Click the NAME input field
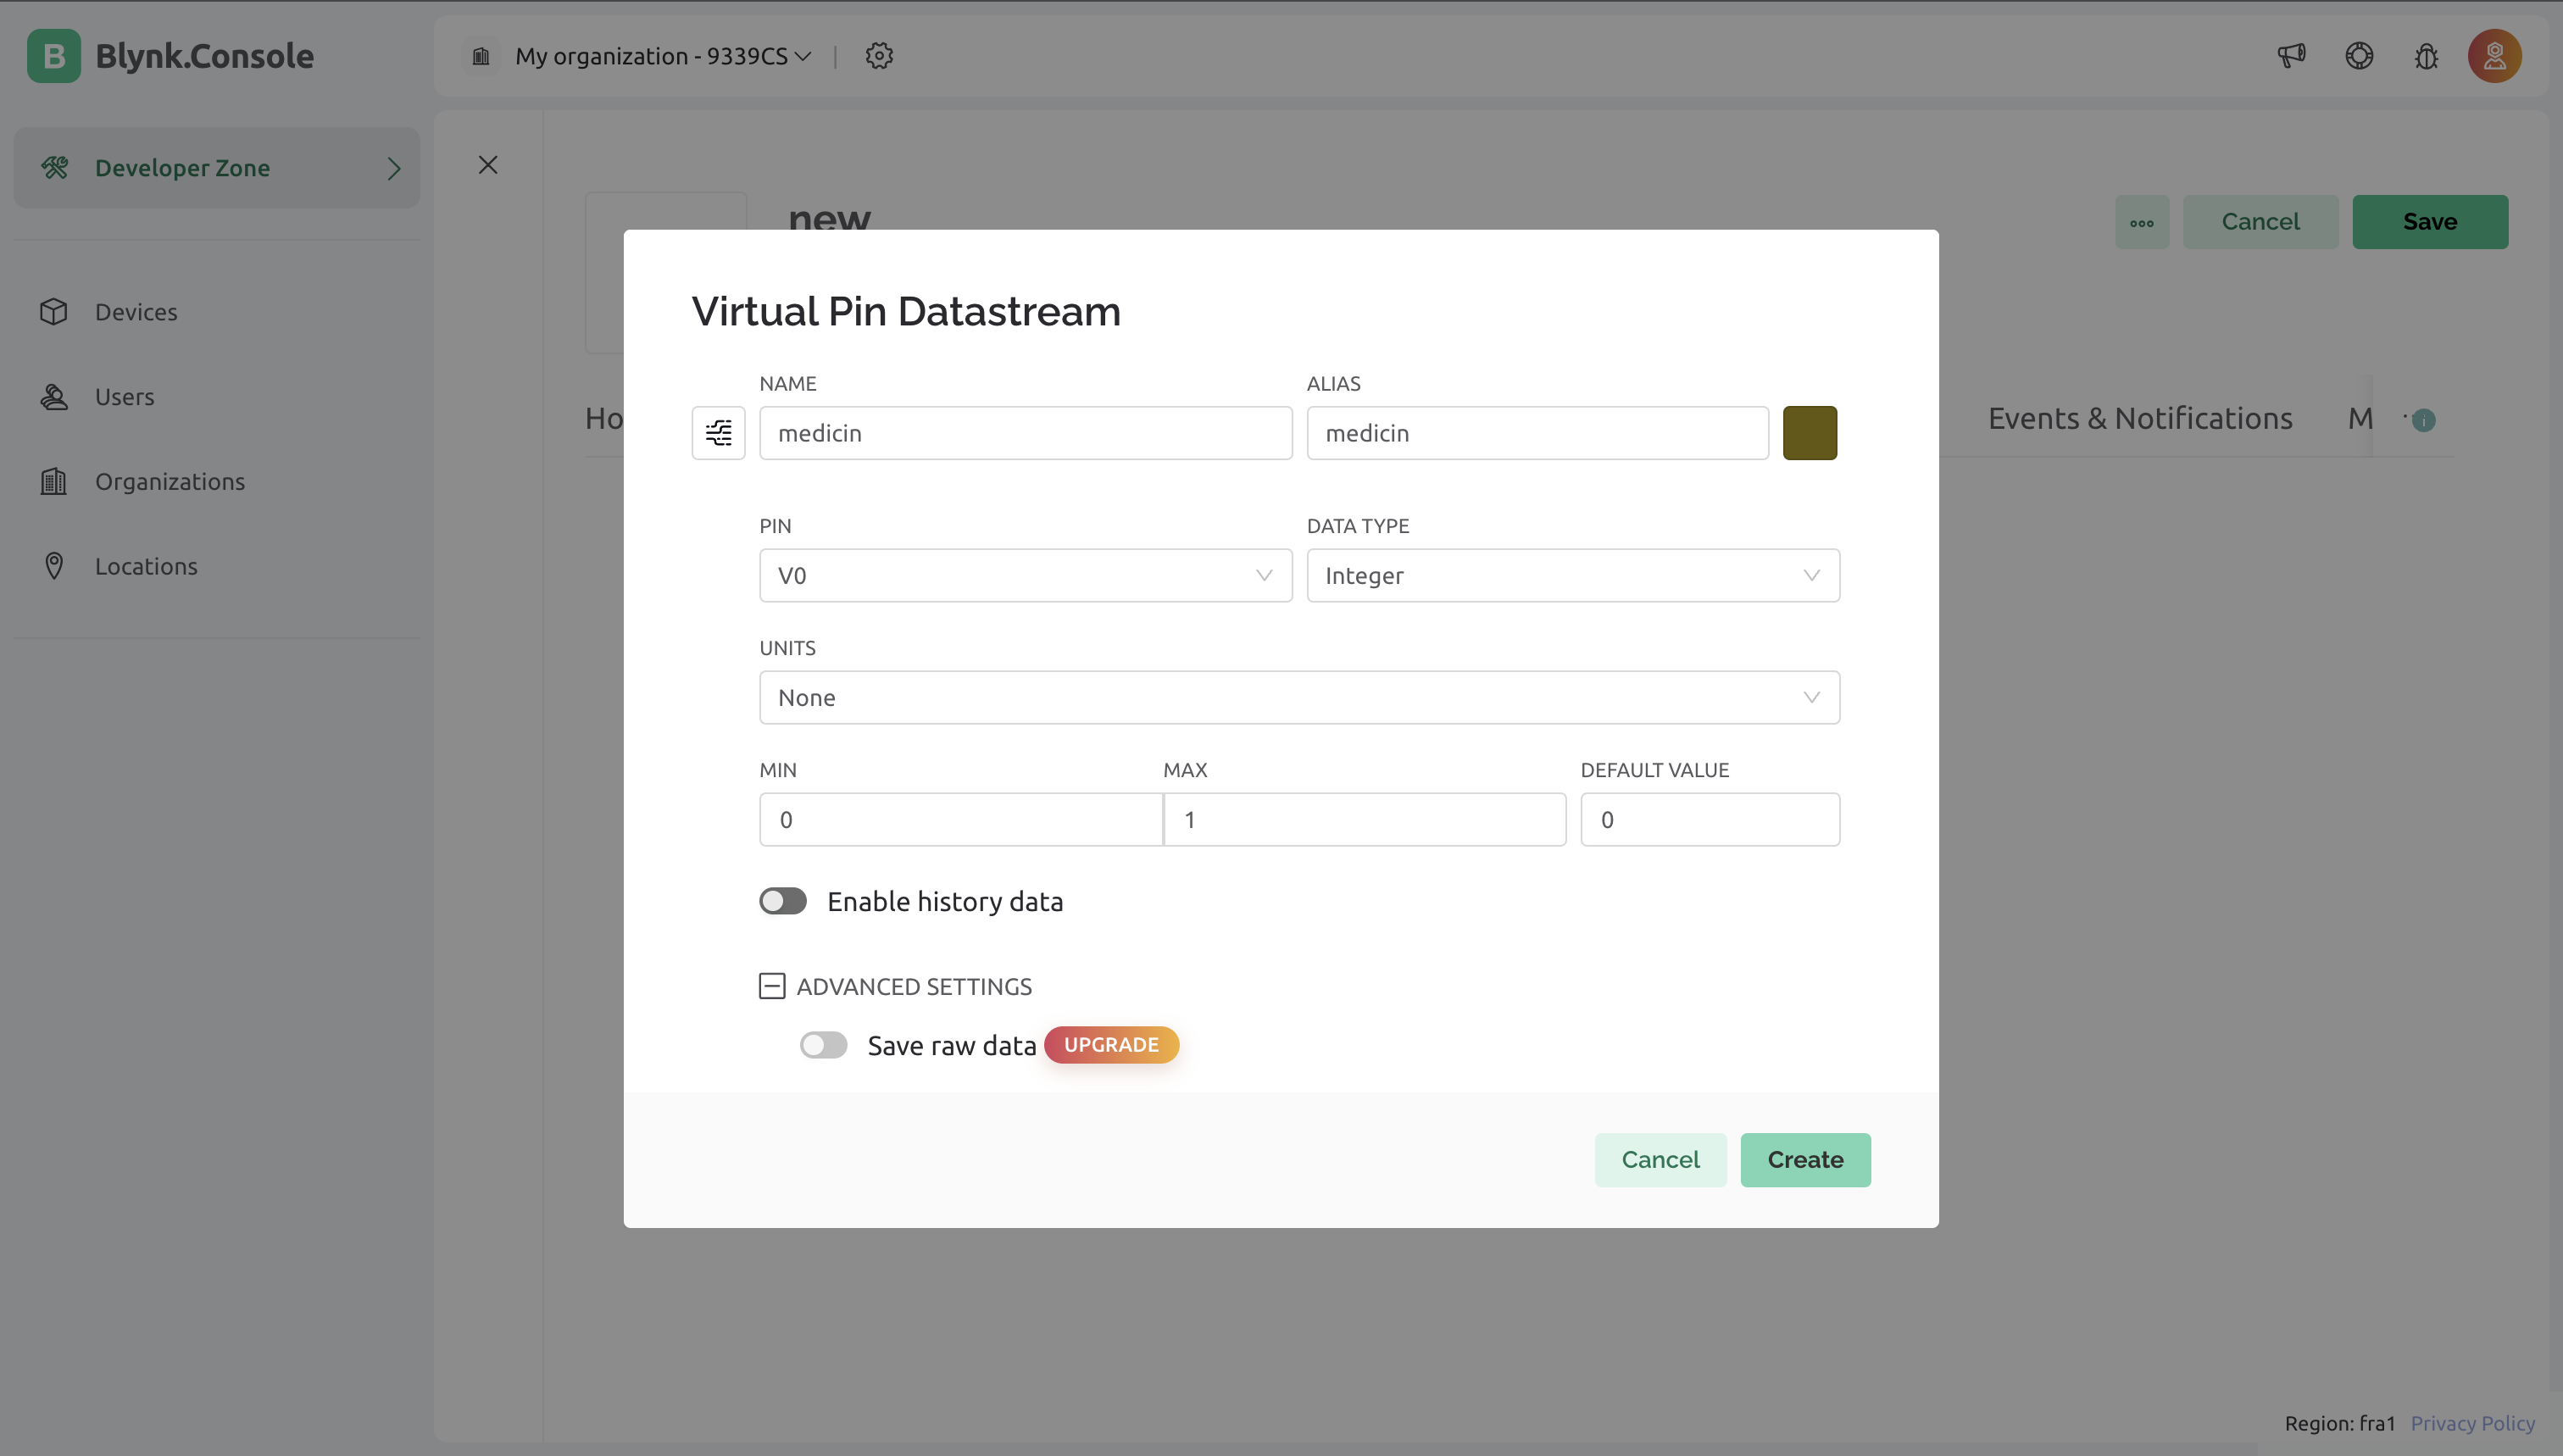Image resolution: width=2563 pixels, height=1456 pixels. pyautogui.click(x=1025, y=433)
